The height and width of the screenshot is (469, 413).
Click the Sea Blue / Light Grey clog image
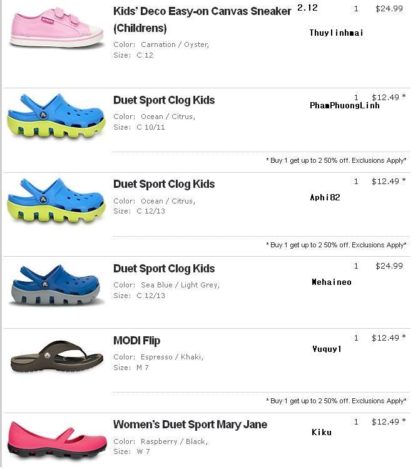click(x=56, y=285)
